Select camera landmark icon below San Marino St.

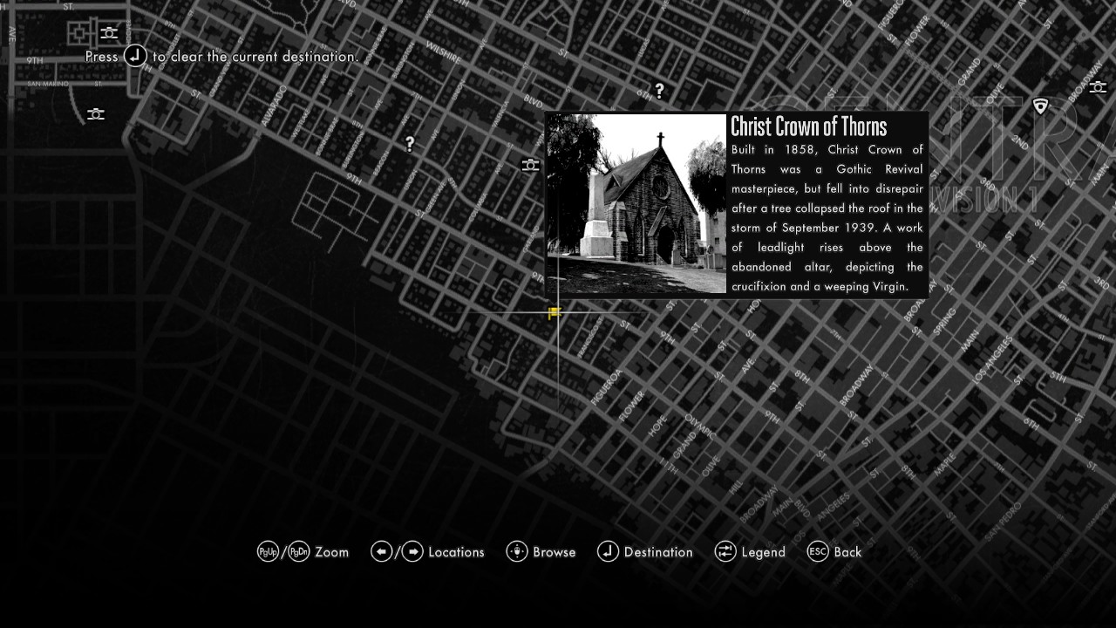pyautogui.click(x=96, y=114)
